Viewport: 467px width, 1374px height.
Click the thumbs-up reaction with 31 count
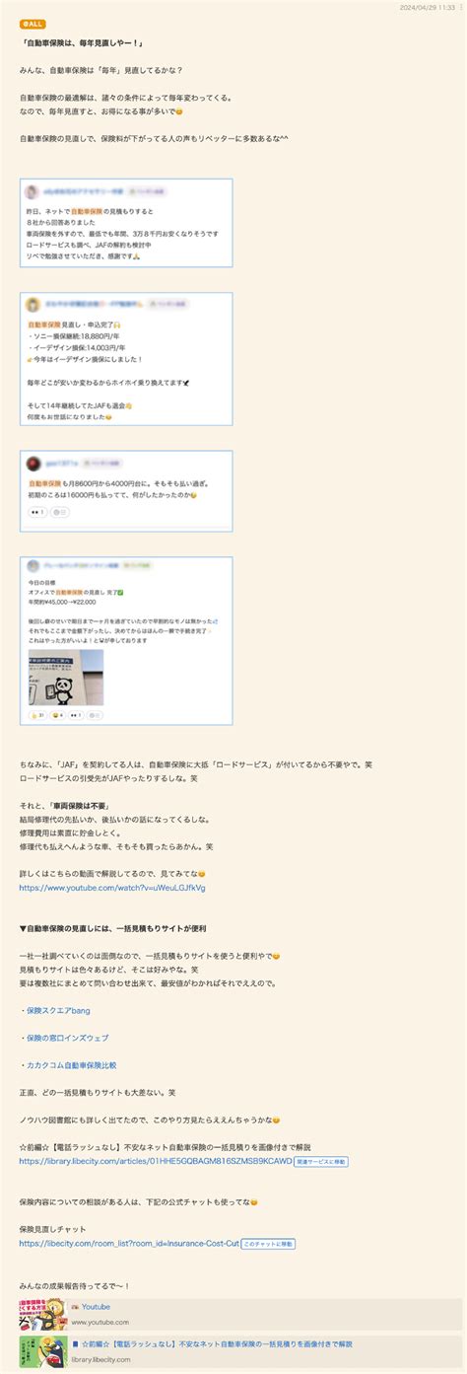[38, 714]
